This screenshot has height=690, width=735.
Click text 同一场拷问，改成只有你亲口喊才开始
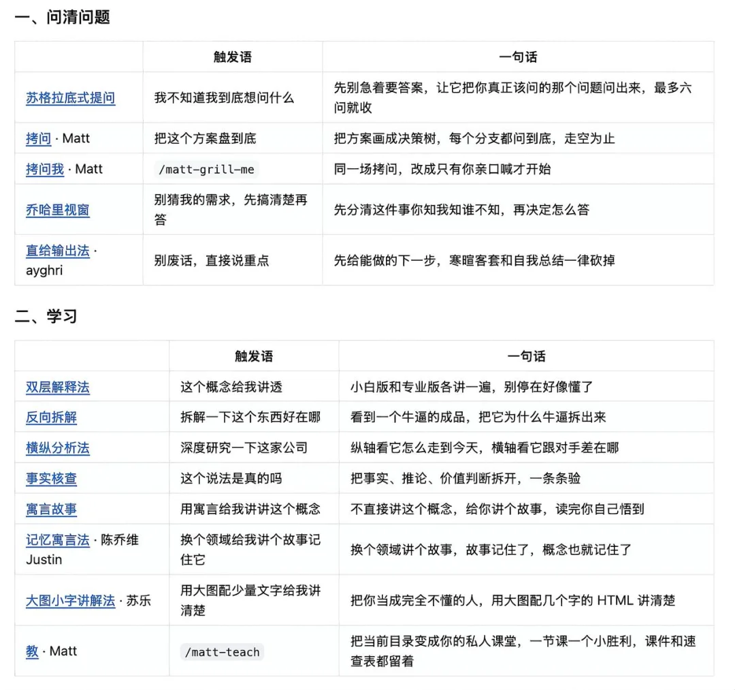(x=442, y=169)
